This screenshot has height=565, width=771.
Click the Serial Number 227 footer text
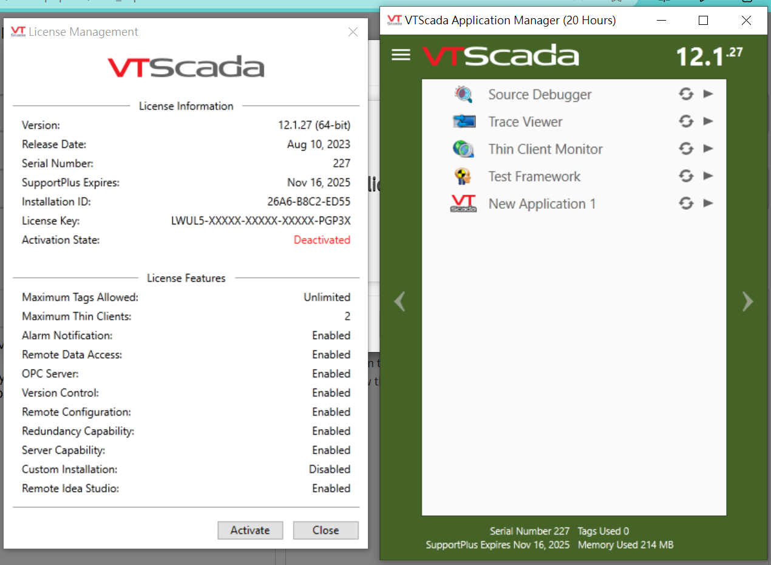[530, 531]
